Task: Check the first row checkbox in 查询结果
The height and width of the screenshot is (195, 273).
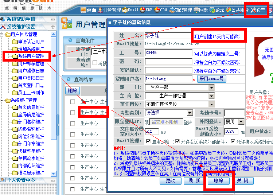Action: pyautogui.click(x=73, y=102)
